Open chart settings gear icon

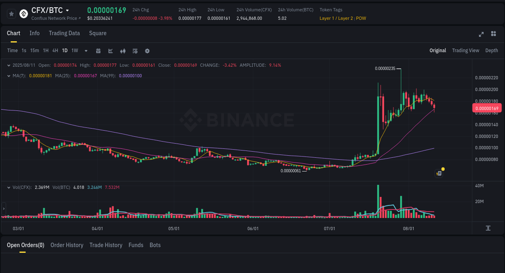tap(147, 51)
